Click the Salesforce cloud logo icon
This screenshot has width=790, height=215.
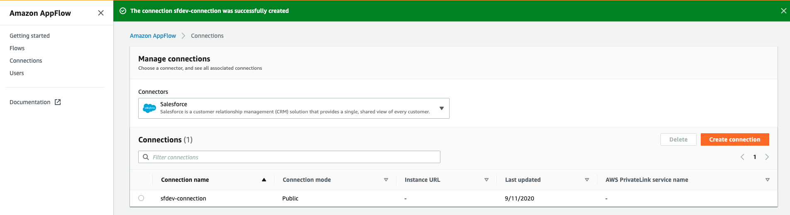(149, 108)
